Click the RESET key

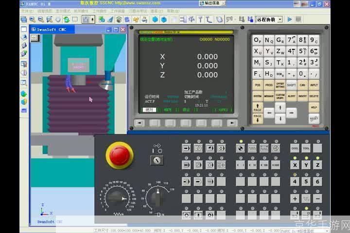pyautogui.click(x=314, y=118)
